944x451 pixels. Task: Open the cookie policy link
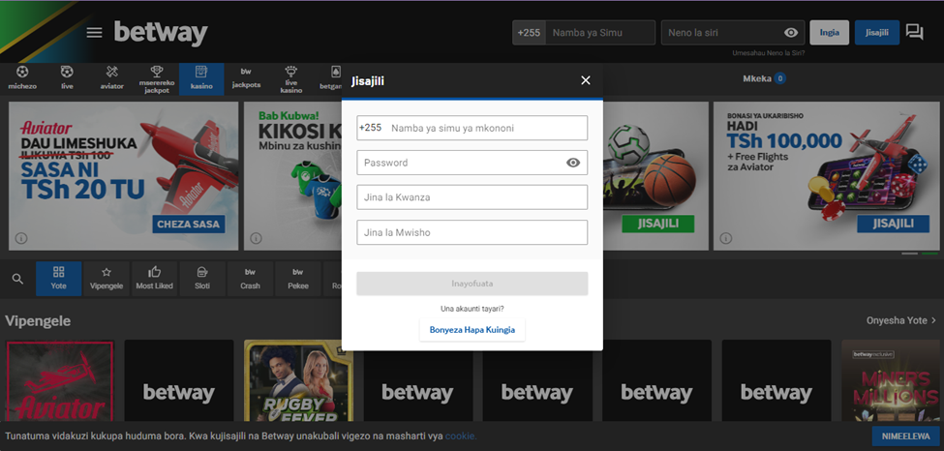(461, 436)
